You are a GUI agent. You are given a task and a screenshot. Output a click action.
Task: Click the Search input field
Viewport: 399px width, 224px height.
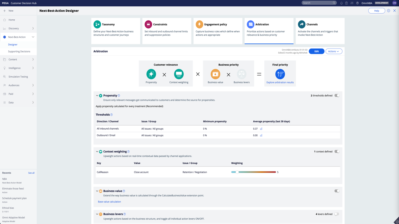pyautogui.click(x=317, y=3)
